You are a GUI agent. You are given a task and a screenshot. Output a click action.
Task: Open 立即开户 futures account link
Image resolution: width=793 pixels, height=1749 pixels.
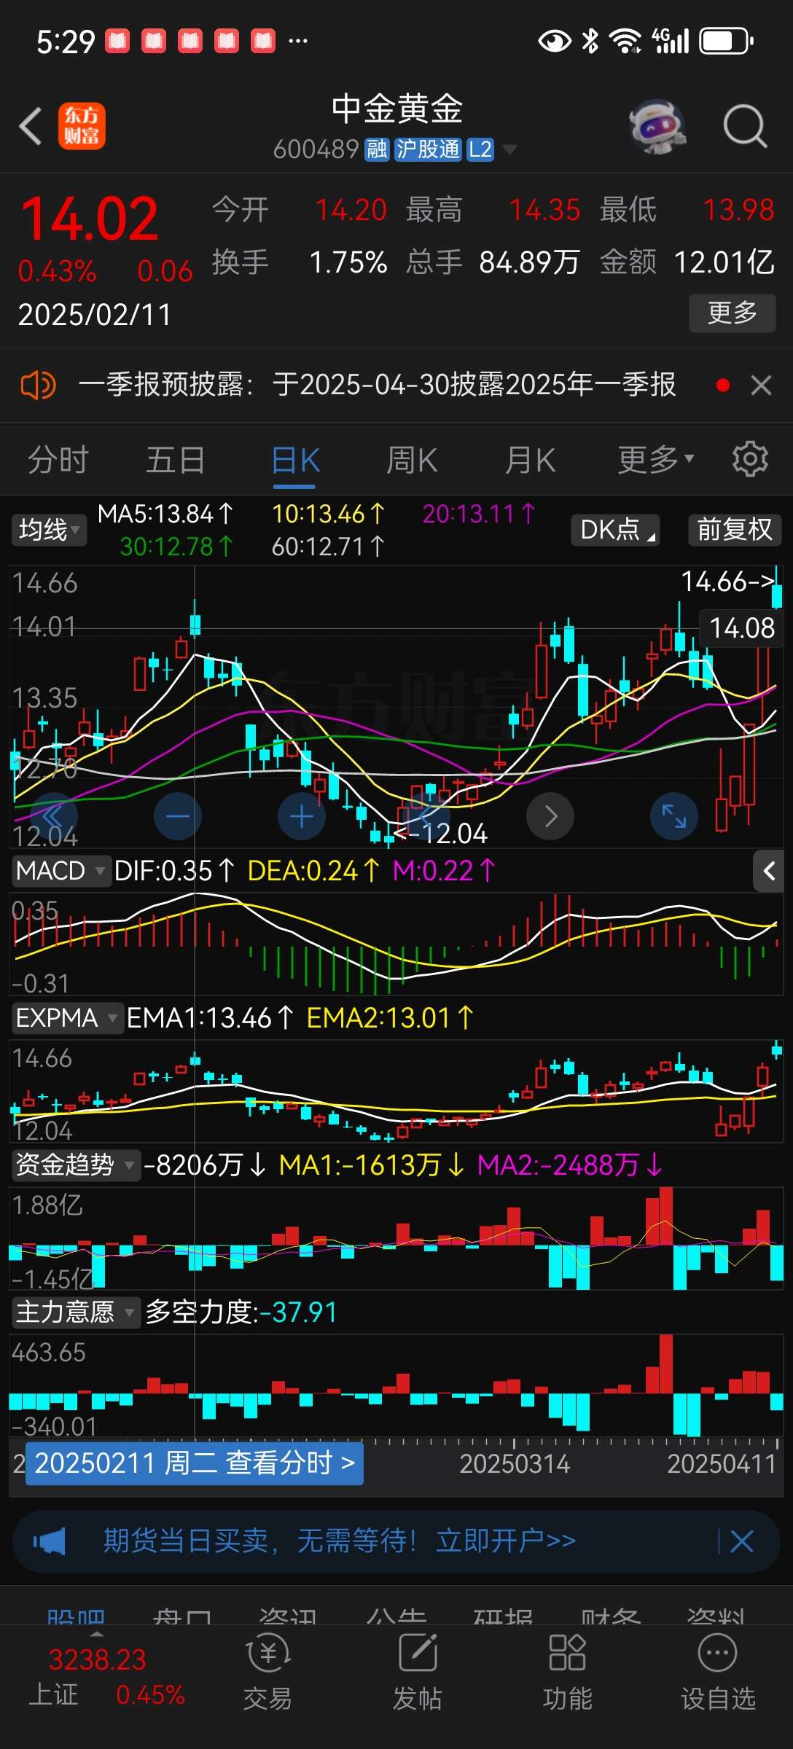pyautogui.click(x=506, y=1541)
